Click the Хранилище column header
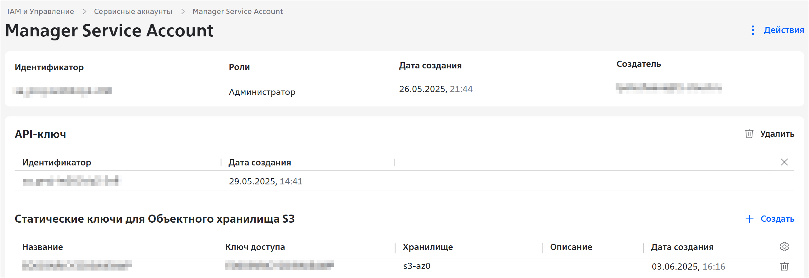809x278 pixels. (428, 247)
